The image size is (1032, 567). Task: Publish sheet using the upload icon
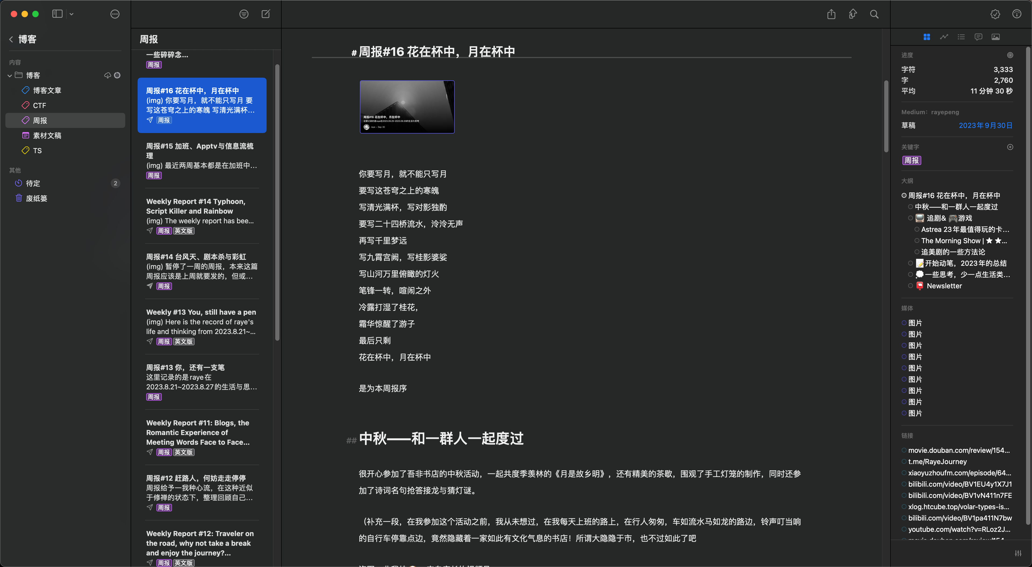[x=852, y=14]
